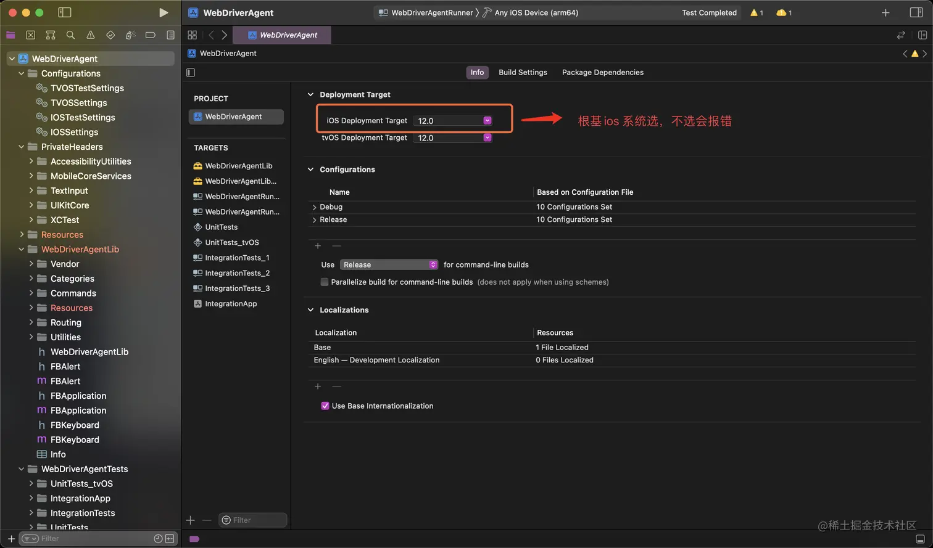The image size is (933, 548).
Task: Switch to the Info tab
Action: coord(477,72)
